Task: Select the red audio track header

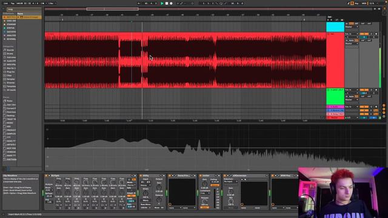Action: (335, 60)
